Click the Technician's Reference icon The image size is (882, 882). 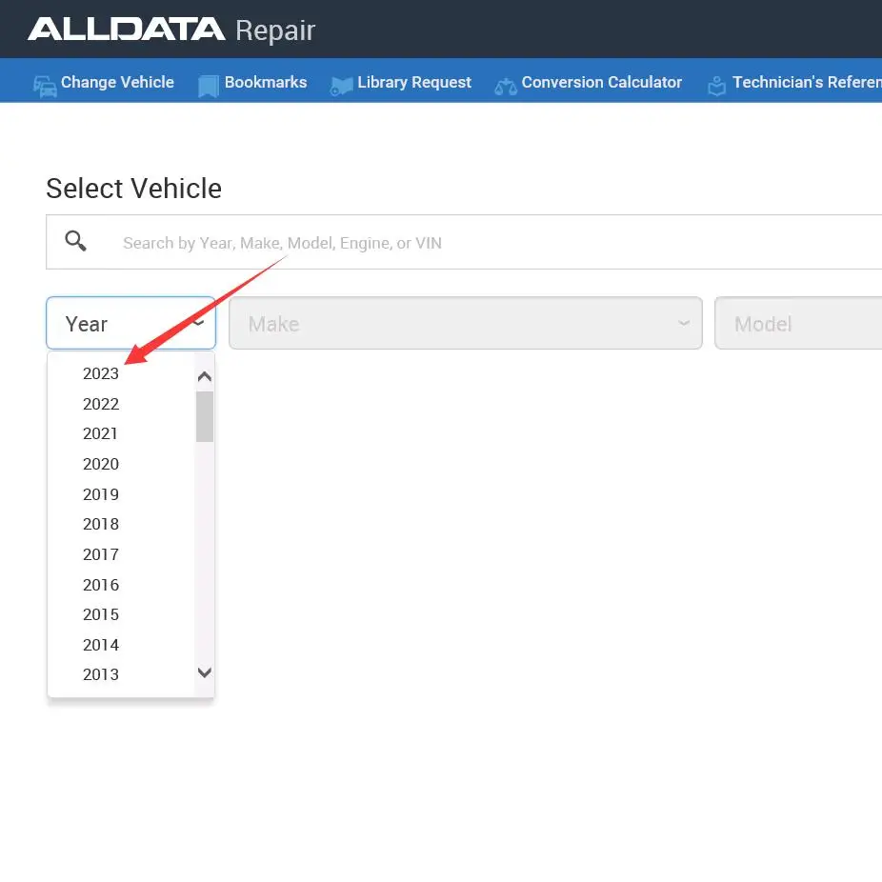point(716,86)
